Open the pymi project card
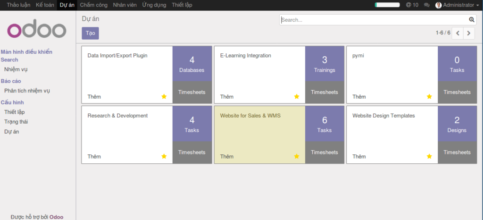Image resolution: width=483 pixels, height=220 pixels. tap(392, 75)
